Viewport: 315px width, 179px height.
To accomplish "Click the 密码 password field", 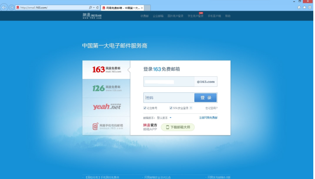I will (x=169, y=98).
